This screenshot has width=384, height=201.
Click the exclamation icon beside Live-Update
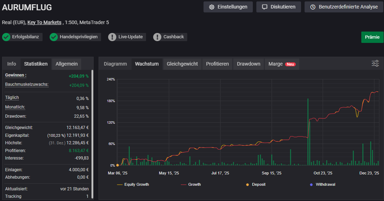pos(112,37)
